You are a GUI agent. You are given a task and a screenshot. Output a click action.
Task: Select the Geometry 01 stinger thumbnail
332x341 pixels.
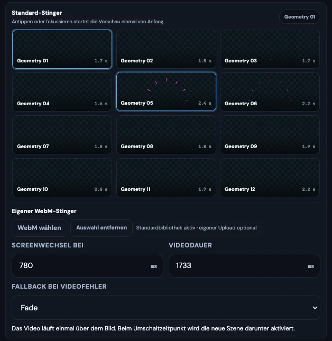(x=62, y=49)
